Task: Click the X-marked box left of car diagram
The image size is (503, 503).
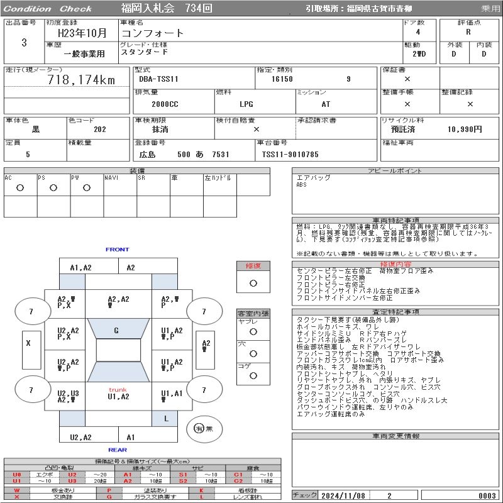Action: click(27, 343)
